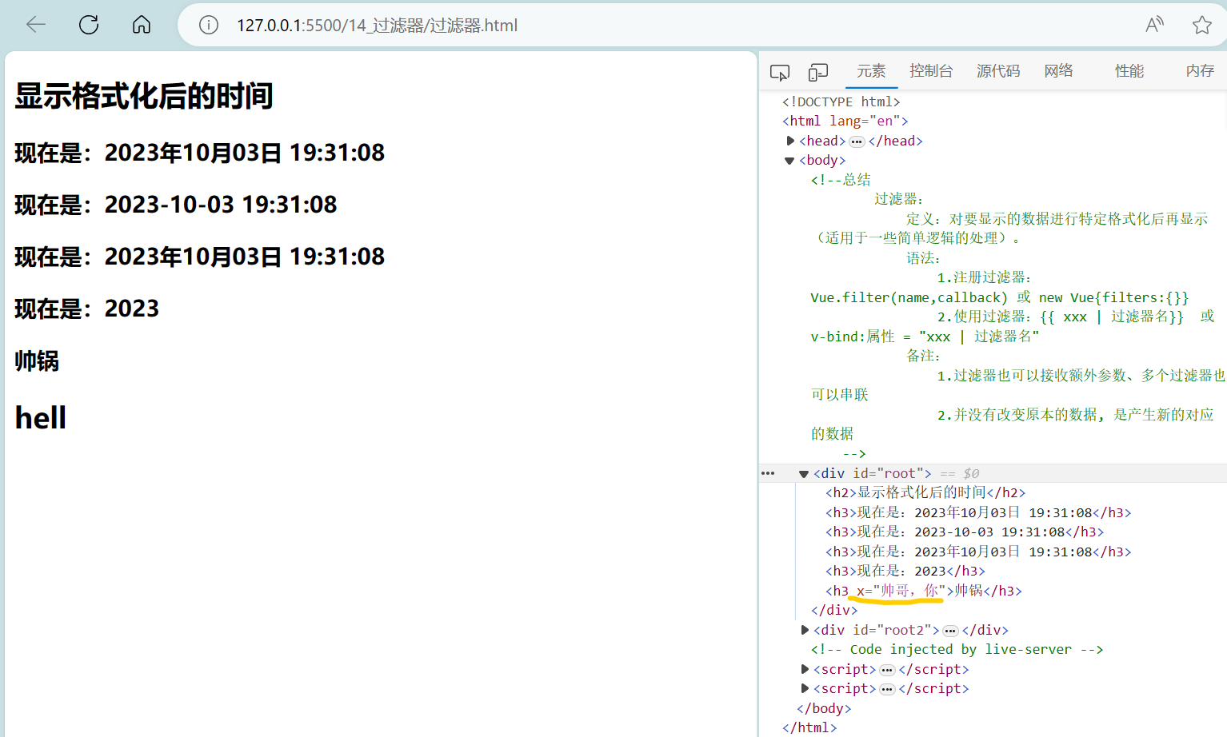Open the three-dot actions menu beside root div
Image resolution: width=1227 pixels, height=737 pixels.
768,473
